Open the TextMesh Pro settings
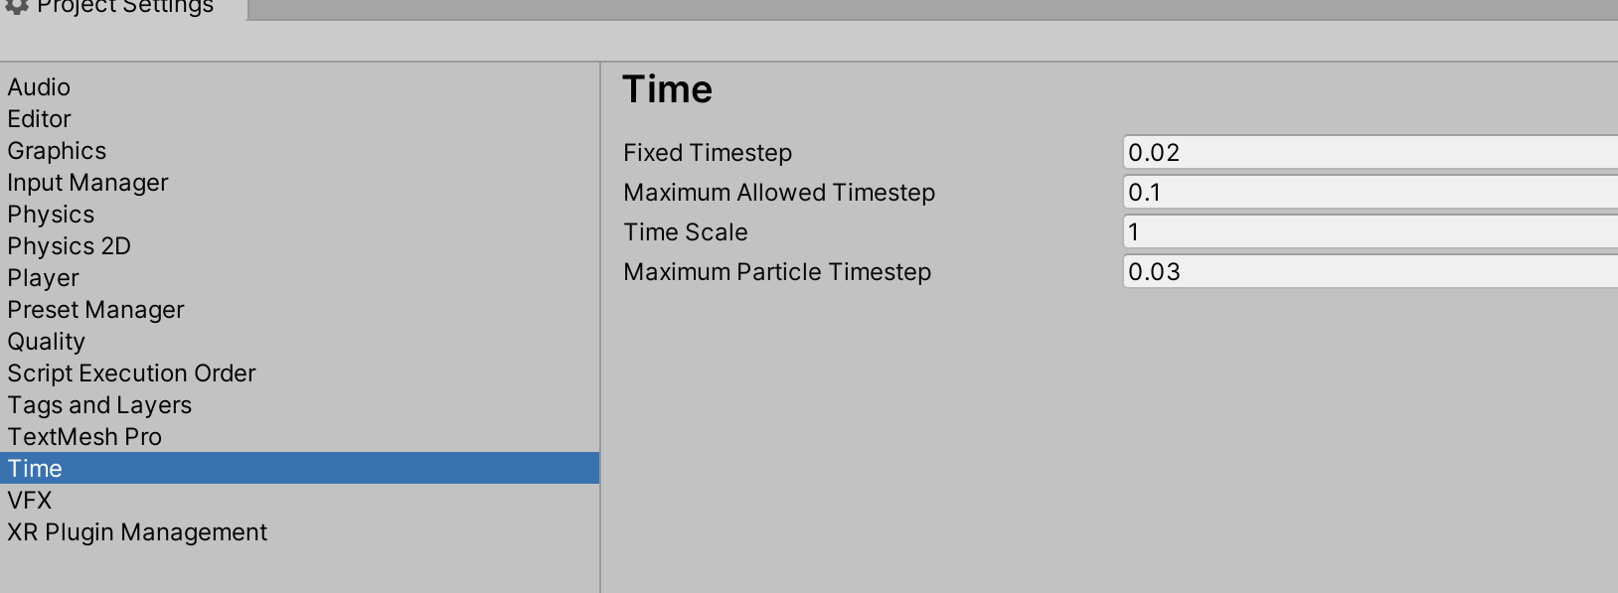This screenshot has width=1618, height=593. pos(84,437)
